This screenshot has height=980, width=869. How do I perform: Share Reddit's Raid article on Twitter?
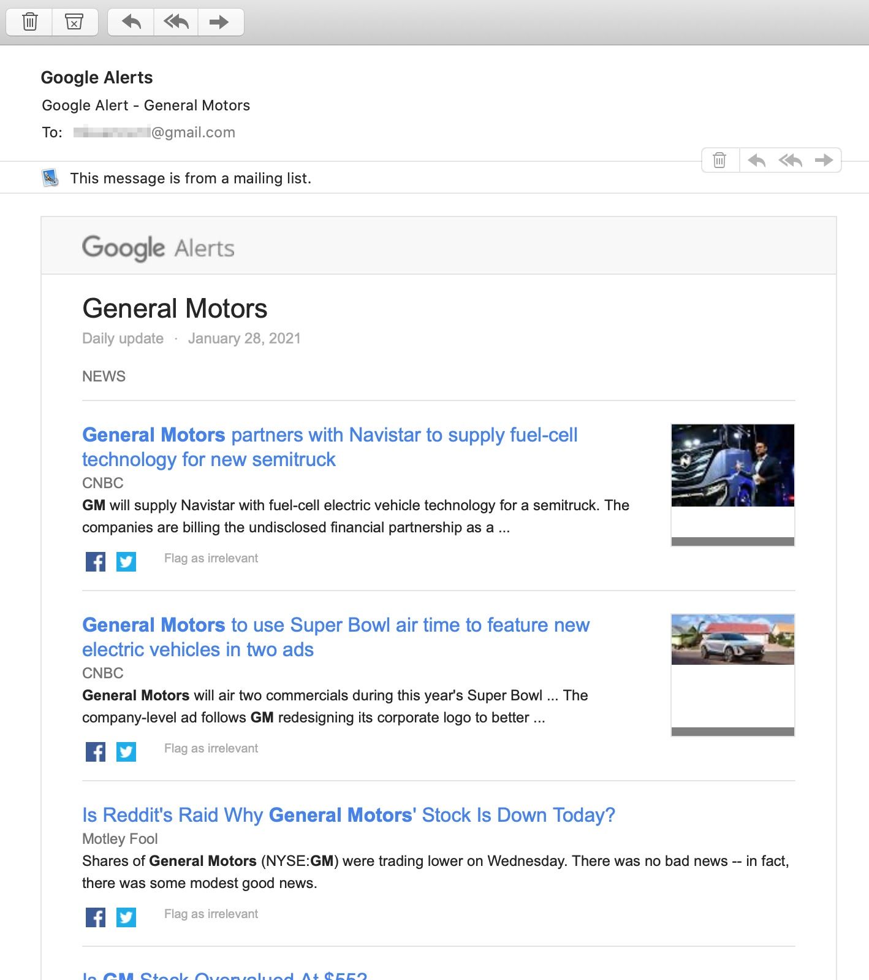(126, 917)
